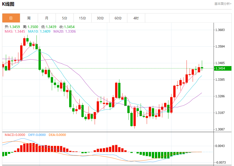
Task: Select the 日 daily chart tab
Action: (x=11, y=18)
